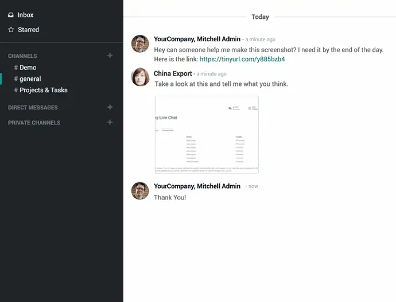Click the China Export message timestamp
Viewport: 396px width, 302px height.
point(212,74)
